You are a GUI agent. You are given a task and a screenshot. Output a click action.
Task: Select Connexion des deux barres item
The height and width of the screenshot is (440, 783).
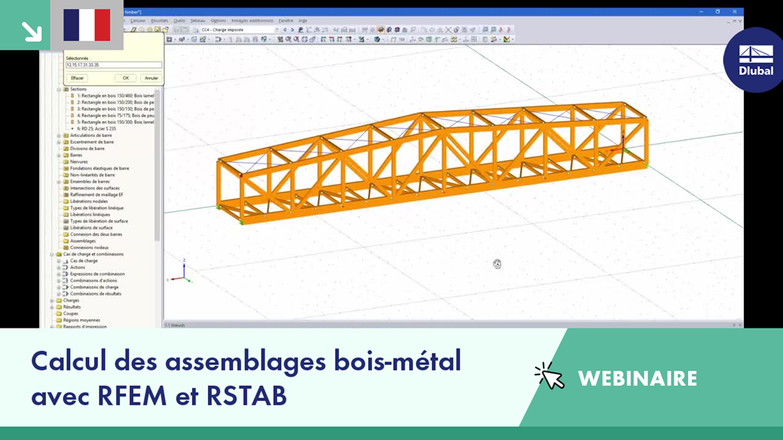point(96,235)
